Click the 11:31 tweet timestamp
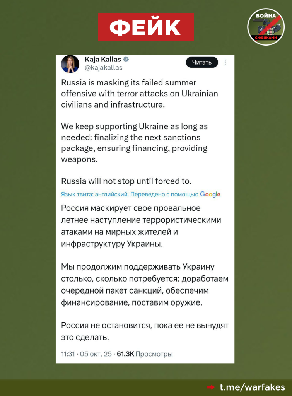292x396 pixels. point(68,354)
